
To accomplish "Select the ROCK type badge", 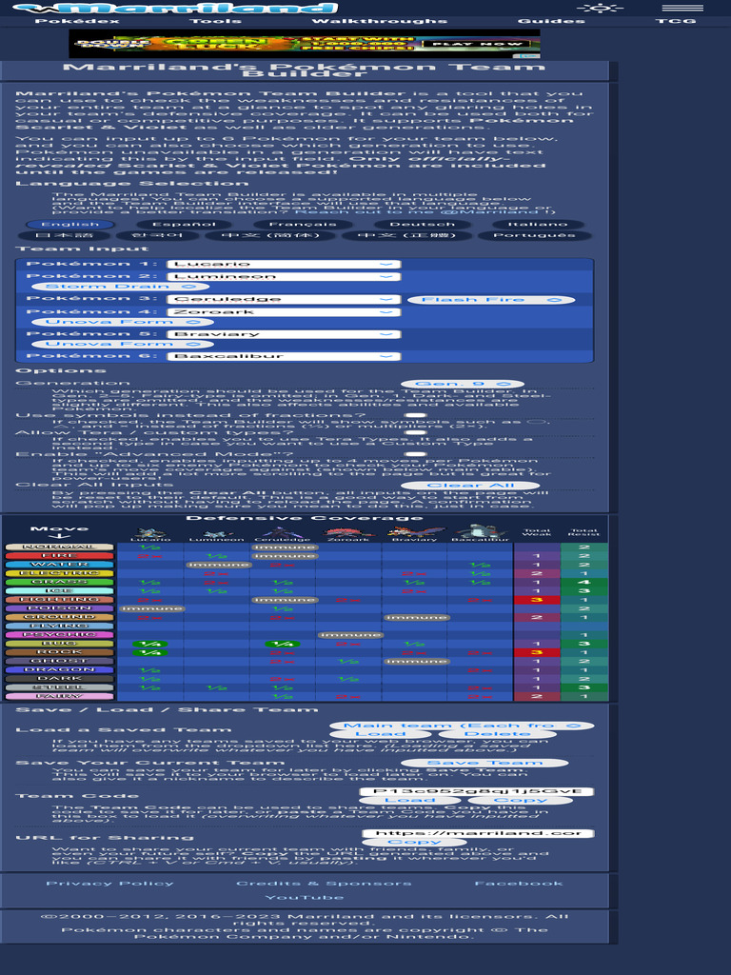I will (60, 652).
